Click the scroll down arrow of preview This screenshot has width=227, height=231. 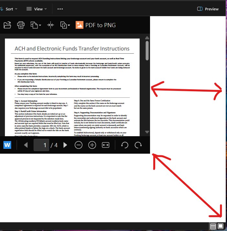click(x=147, y=132)
